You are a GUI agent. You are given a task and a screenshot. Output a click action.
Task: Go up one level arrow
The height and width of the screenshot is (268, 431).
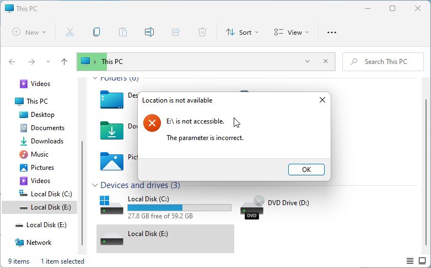point(64,62)
